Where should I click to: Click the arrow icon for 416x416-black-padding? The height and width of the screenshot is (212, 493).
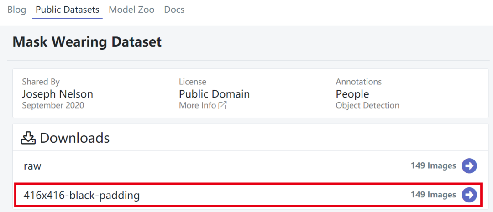coord(469,195)
